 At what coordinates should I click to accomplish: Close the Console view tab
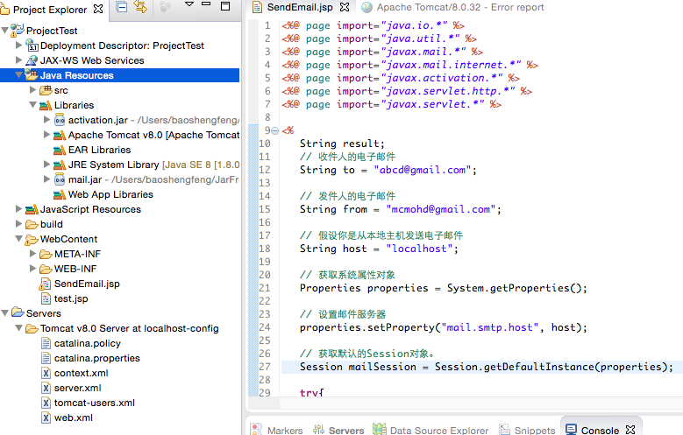pos(630,430)
